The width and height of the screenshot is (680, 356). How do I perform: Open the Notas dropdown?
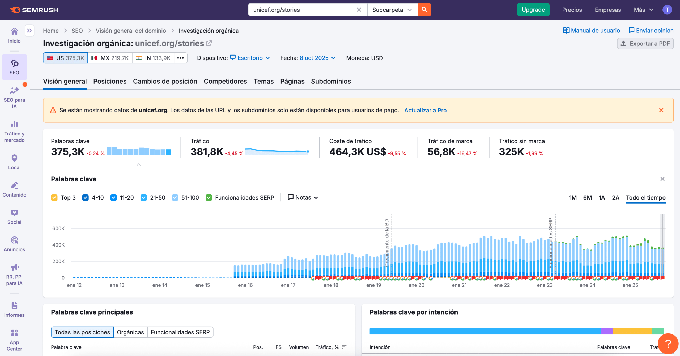coord(303,197)
